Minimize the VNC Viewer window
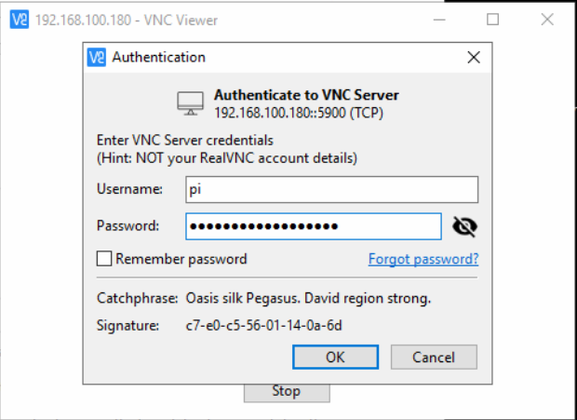This screenshot has height=420, width=577. point(439,20)
